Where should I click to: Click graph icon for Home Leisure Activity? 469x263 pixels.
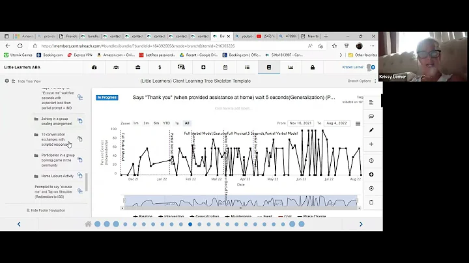click(80, 175)
